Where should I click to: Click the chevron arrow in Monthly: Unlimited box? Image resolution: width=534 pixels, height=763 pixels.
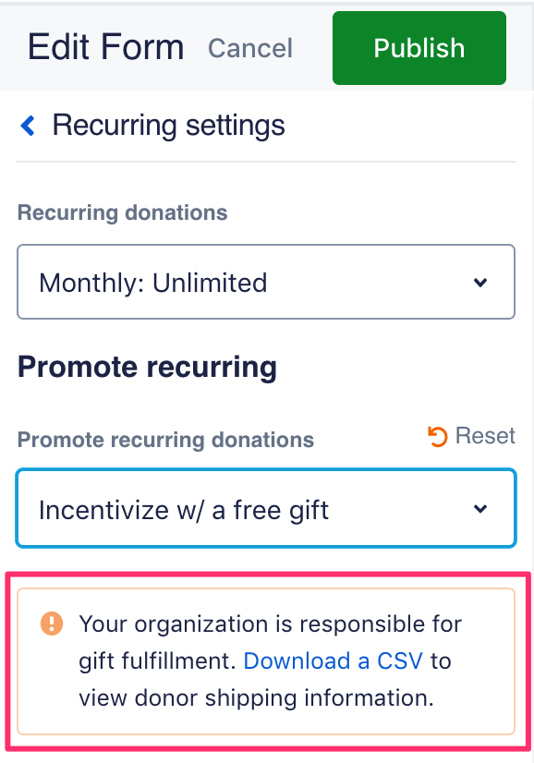[x=480, y=283]
